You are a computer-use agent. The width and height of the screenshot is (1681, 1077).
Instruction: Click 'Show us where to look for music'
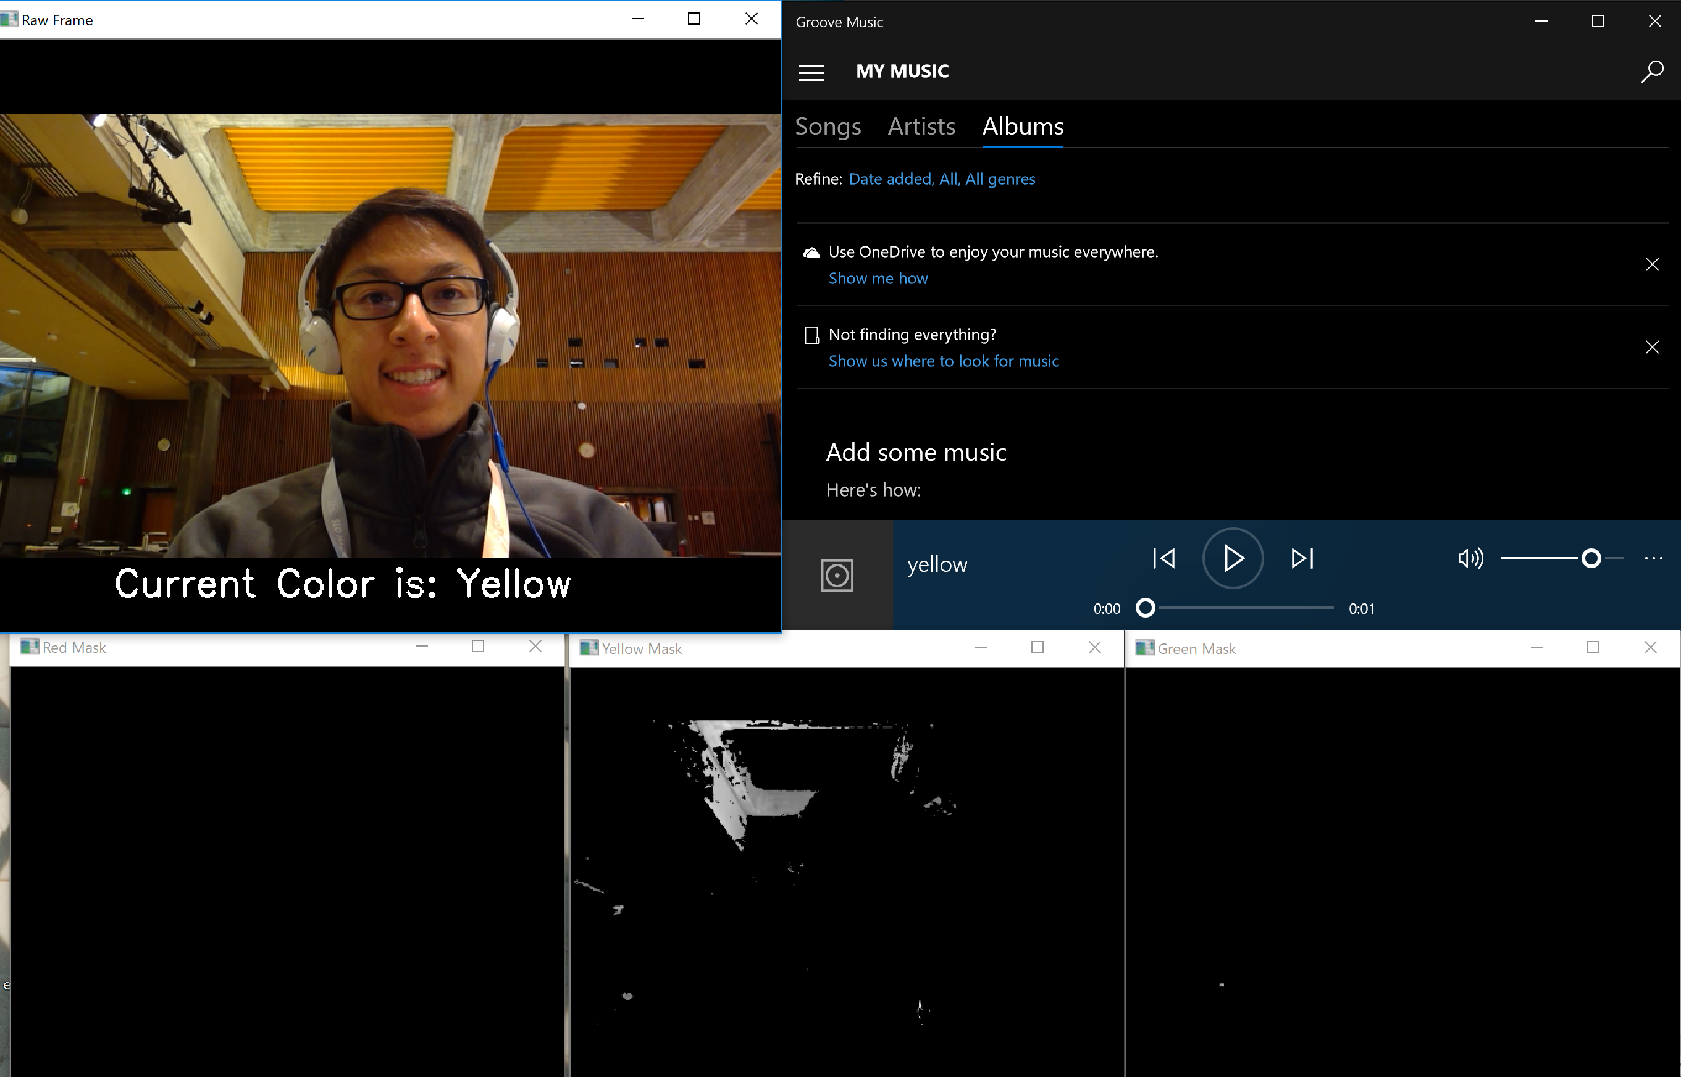click(943, 361)
